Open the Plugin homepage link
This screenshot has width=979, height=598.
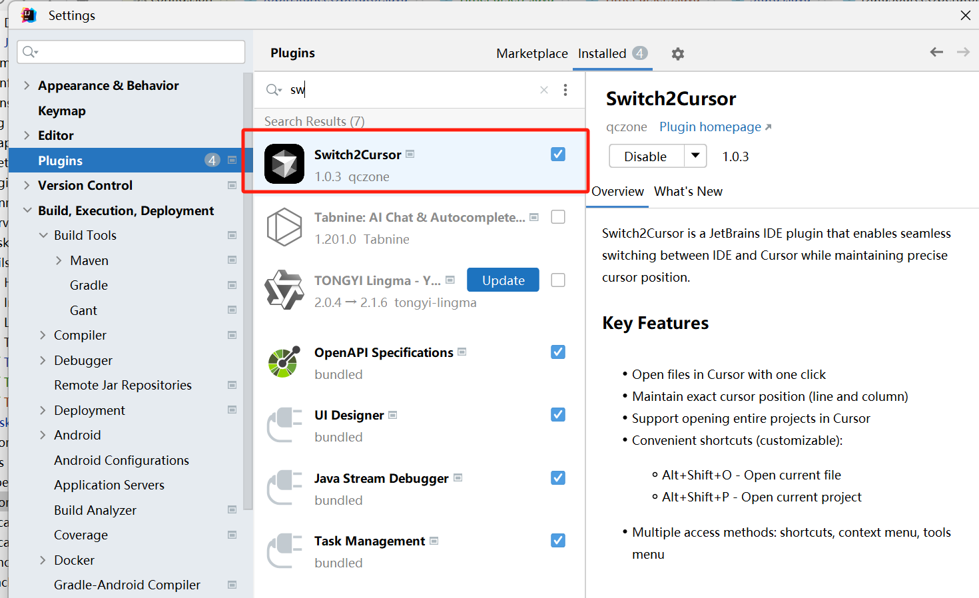715,127
